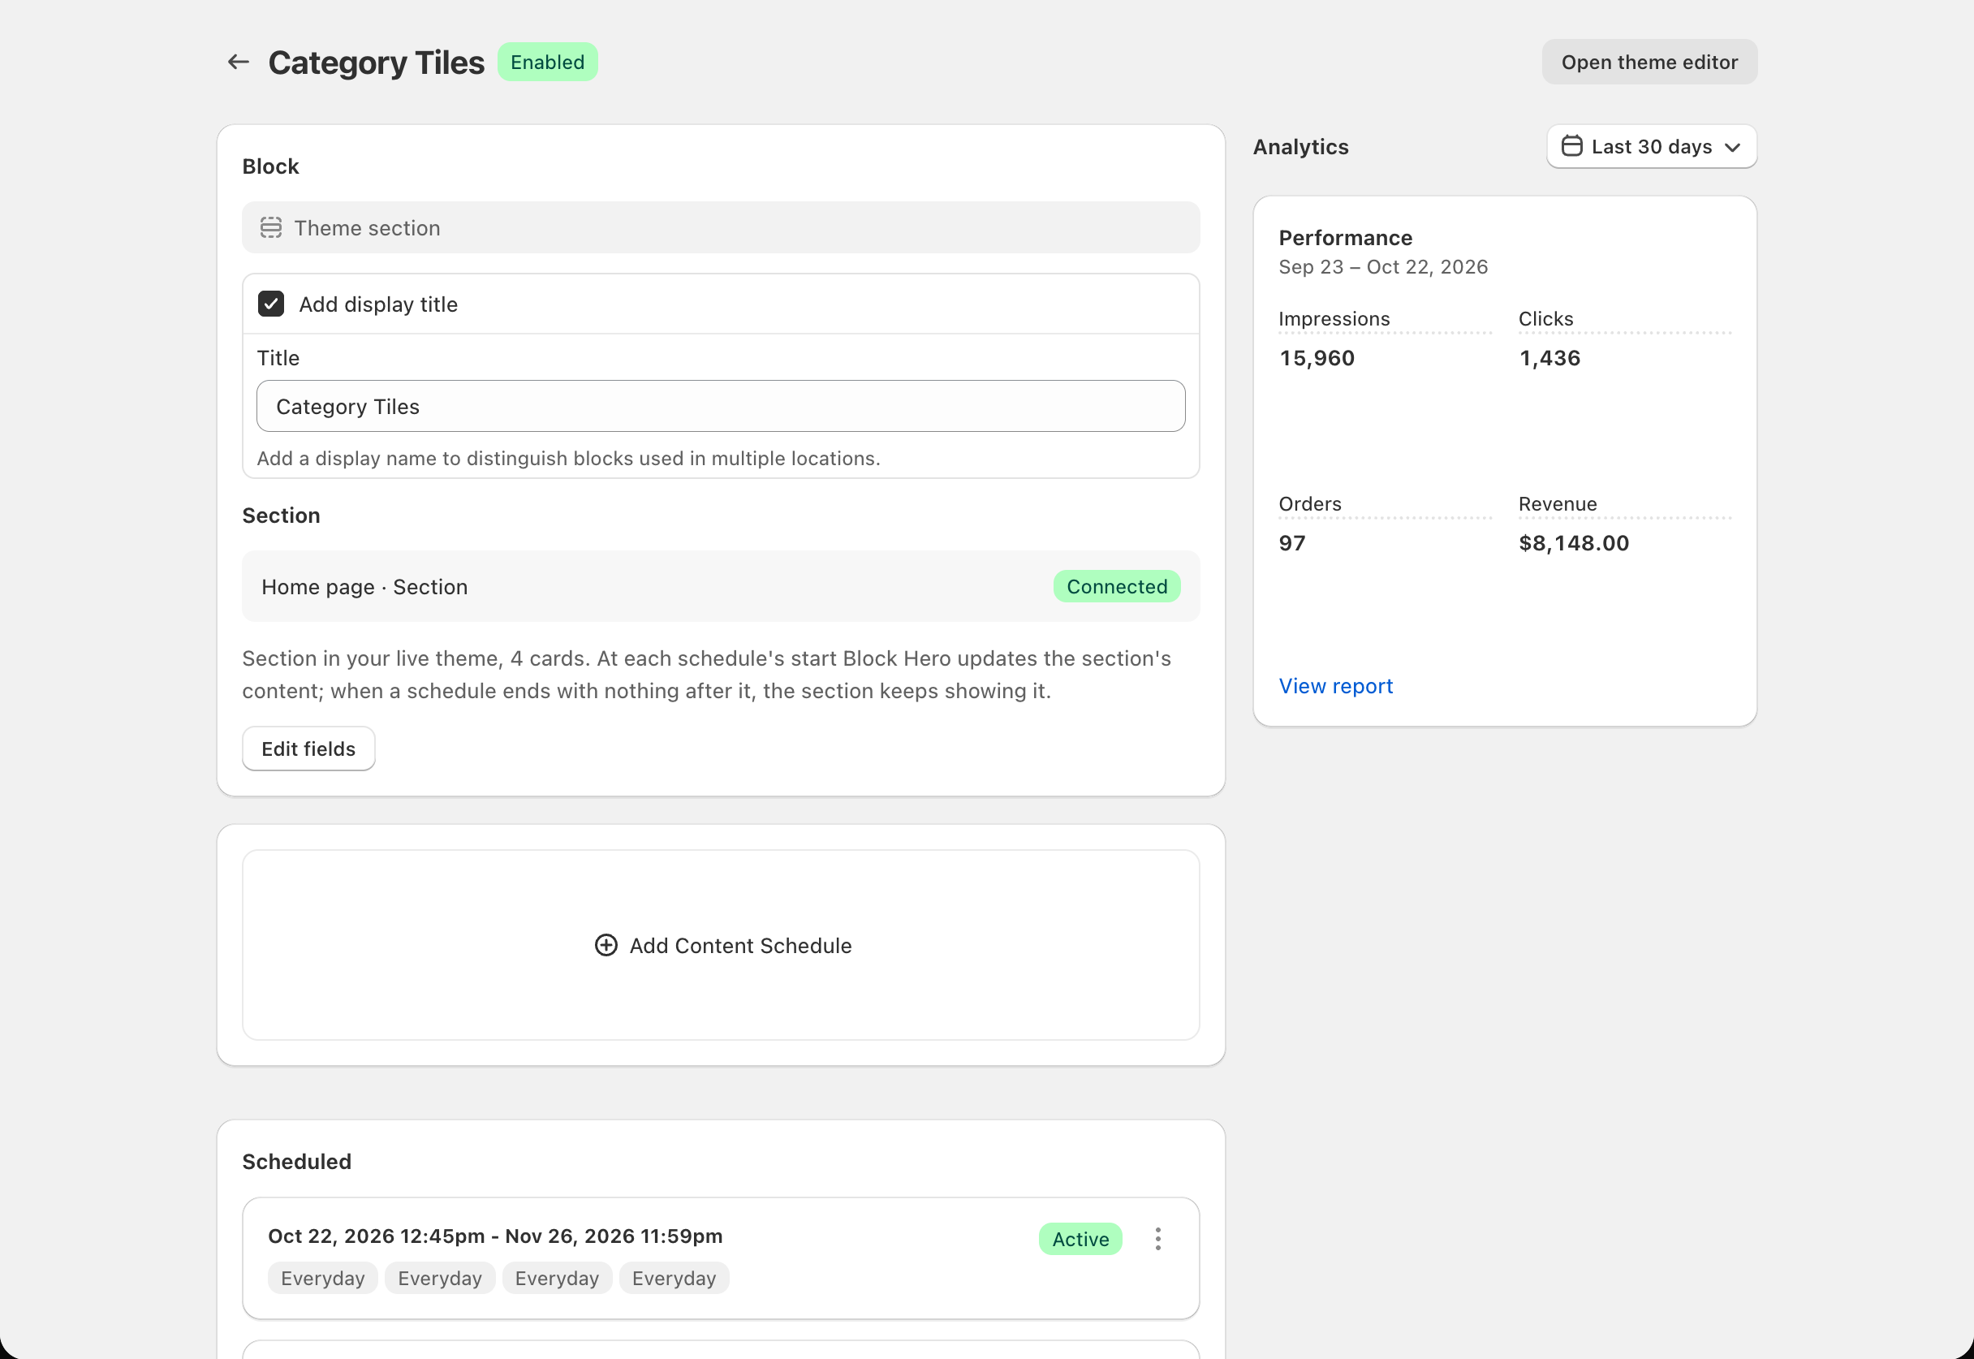The height and width of the screenshot is (1359, 1974).
Task: Click Add Content Schedule
Action: [x=721, y=945]
